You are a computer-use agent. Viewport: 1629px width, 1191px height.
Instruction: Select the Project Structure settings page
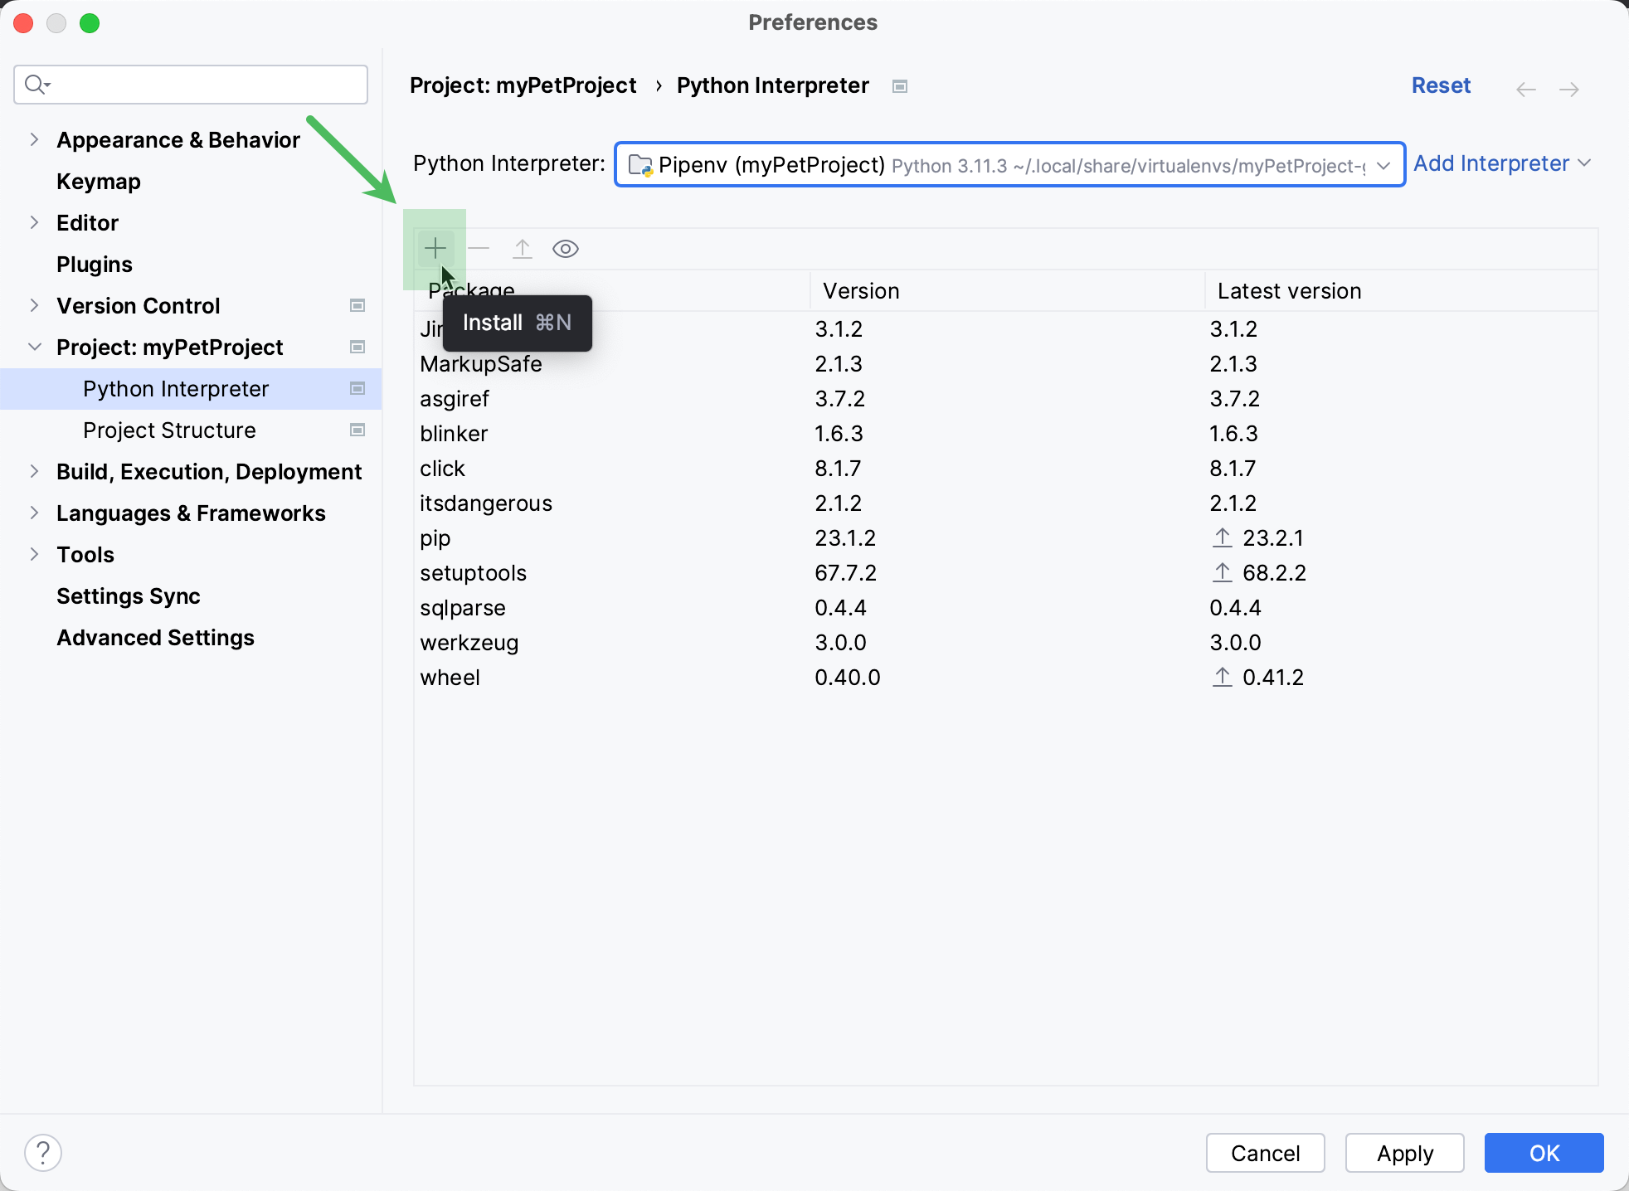pyautogui.click(x=168, y=430)
